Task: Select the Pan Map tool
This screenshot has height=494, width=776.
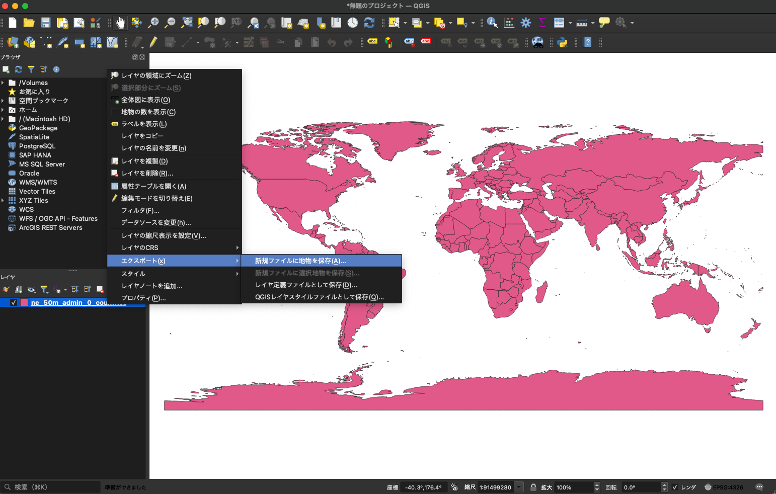Action: 120,23
